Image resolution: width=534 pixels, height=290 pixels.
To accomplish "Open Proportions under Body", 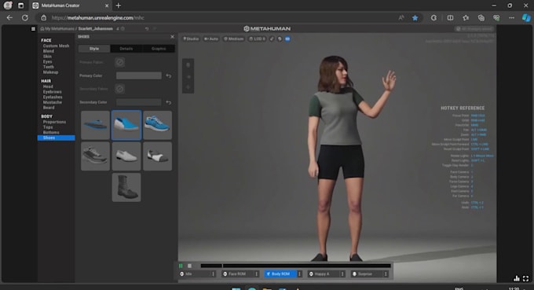I will [54, 122].
